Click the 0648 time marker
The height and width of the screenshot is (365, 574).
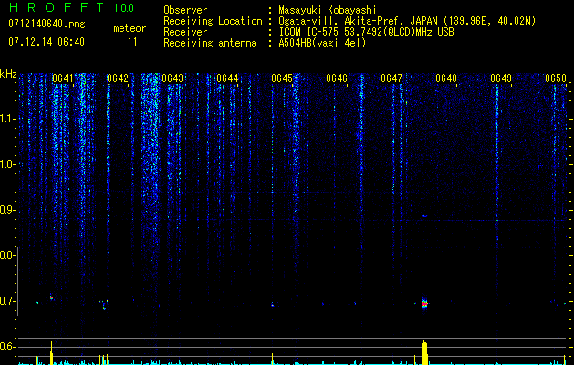(x=446, y=78)
